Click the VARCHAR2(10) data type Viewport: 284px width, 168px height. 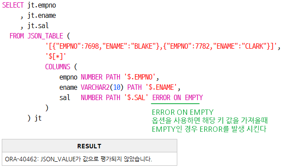click(102, 88)
